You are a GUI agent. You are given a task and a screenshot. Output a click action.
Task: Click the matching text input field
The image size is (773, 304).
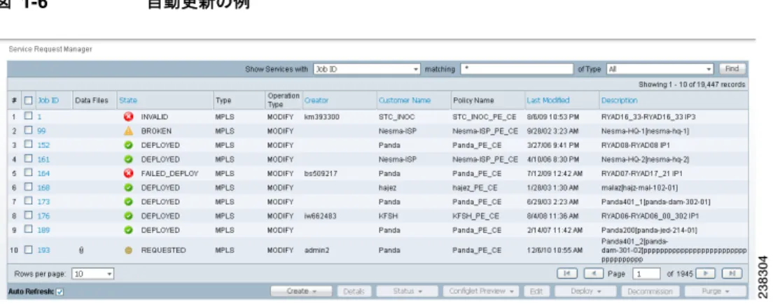click(517, 69)
